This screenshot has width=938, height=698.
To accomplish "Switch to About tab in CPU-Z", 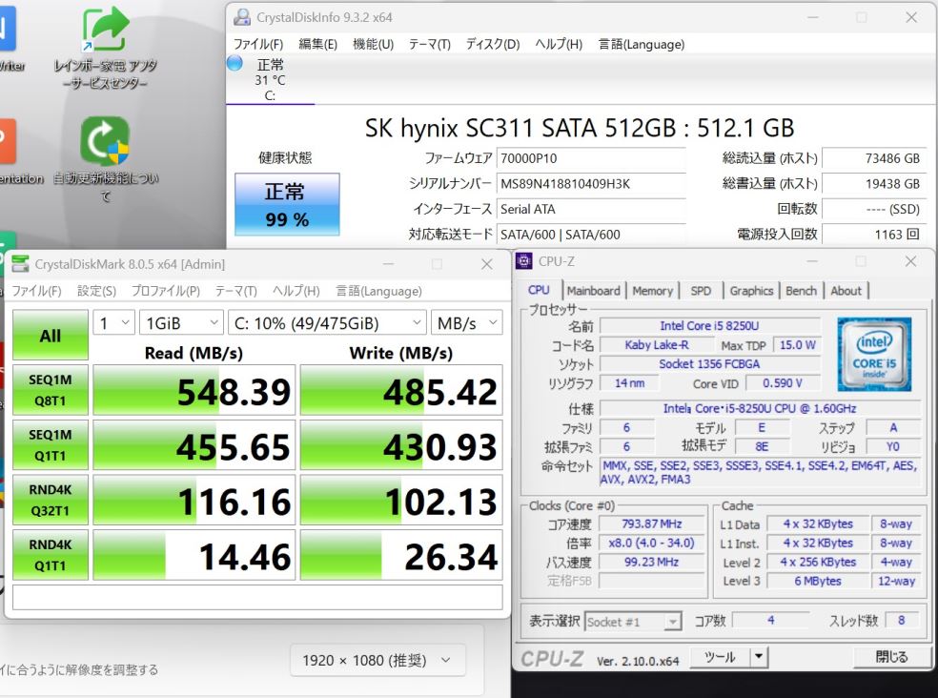I will (846, 291).
